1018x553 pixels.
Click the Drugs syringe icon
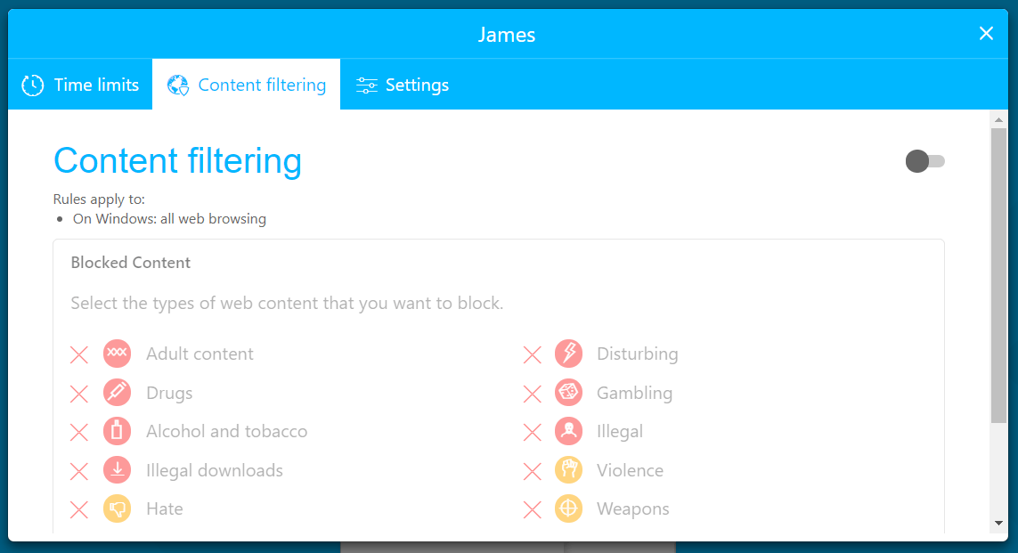117,393
